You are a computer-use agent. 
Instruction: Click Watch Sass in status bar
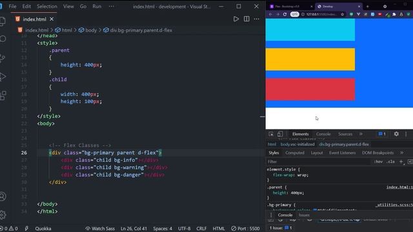(100, 229)
